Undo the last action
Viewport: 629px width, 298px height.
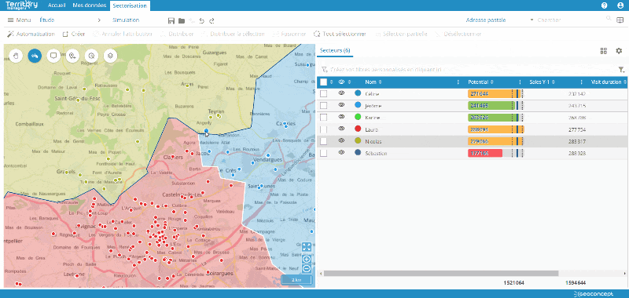[x=202, y=20]
